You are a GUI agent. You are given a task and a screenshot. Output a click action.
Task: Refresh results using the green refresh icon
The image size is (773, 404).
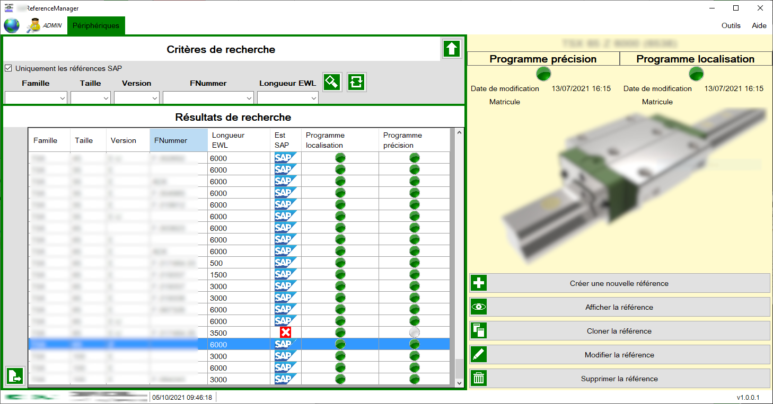click(x=356, y=82)
